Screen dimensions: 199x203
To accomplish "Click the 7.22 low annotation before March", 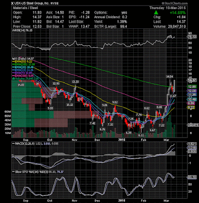I will 162,125.
